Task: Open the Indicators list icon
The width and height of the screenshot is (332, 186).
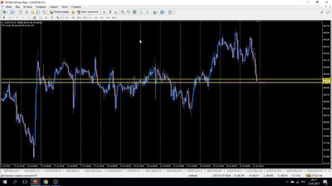Action: tap(155, 12)
